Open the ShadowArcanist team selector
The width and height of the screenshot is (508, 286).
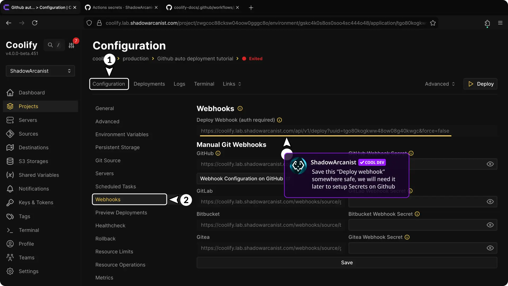coord(40,71)
